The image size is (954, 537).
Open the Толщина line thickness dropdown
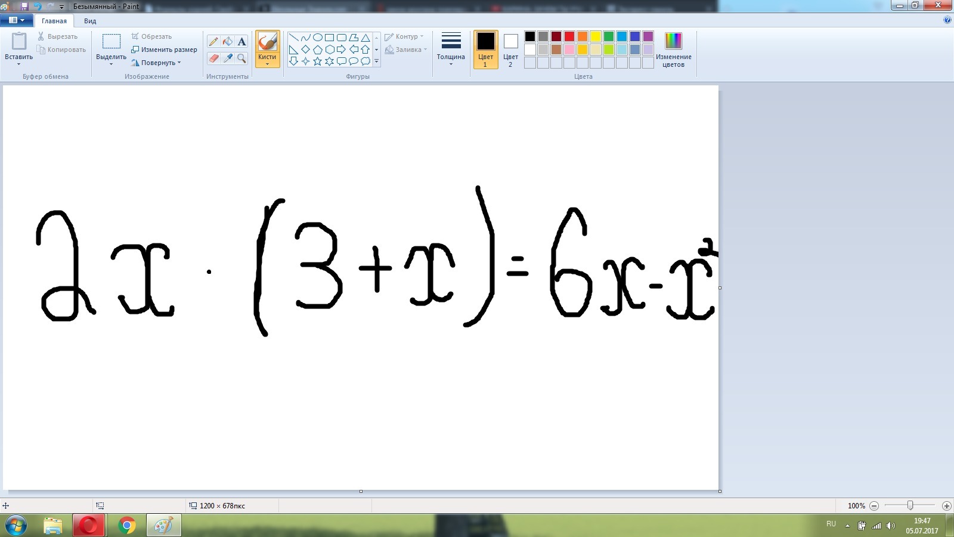[x=451, y=50]
